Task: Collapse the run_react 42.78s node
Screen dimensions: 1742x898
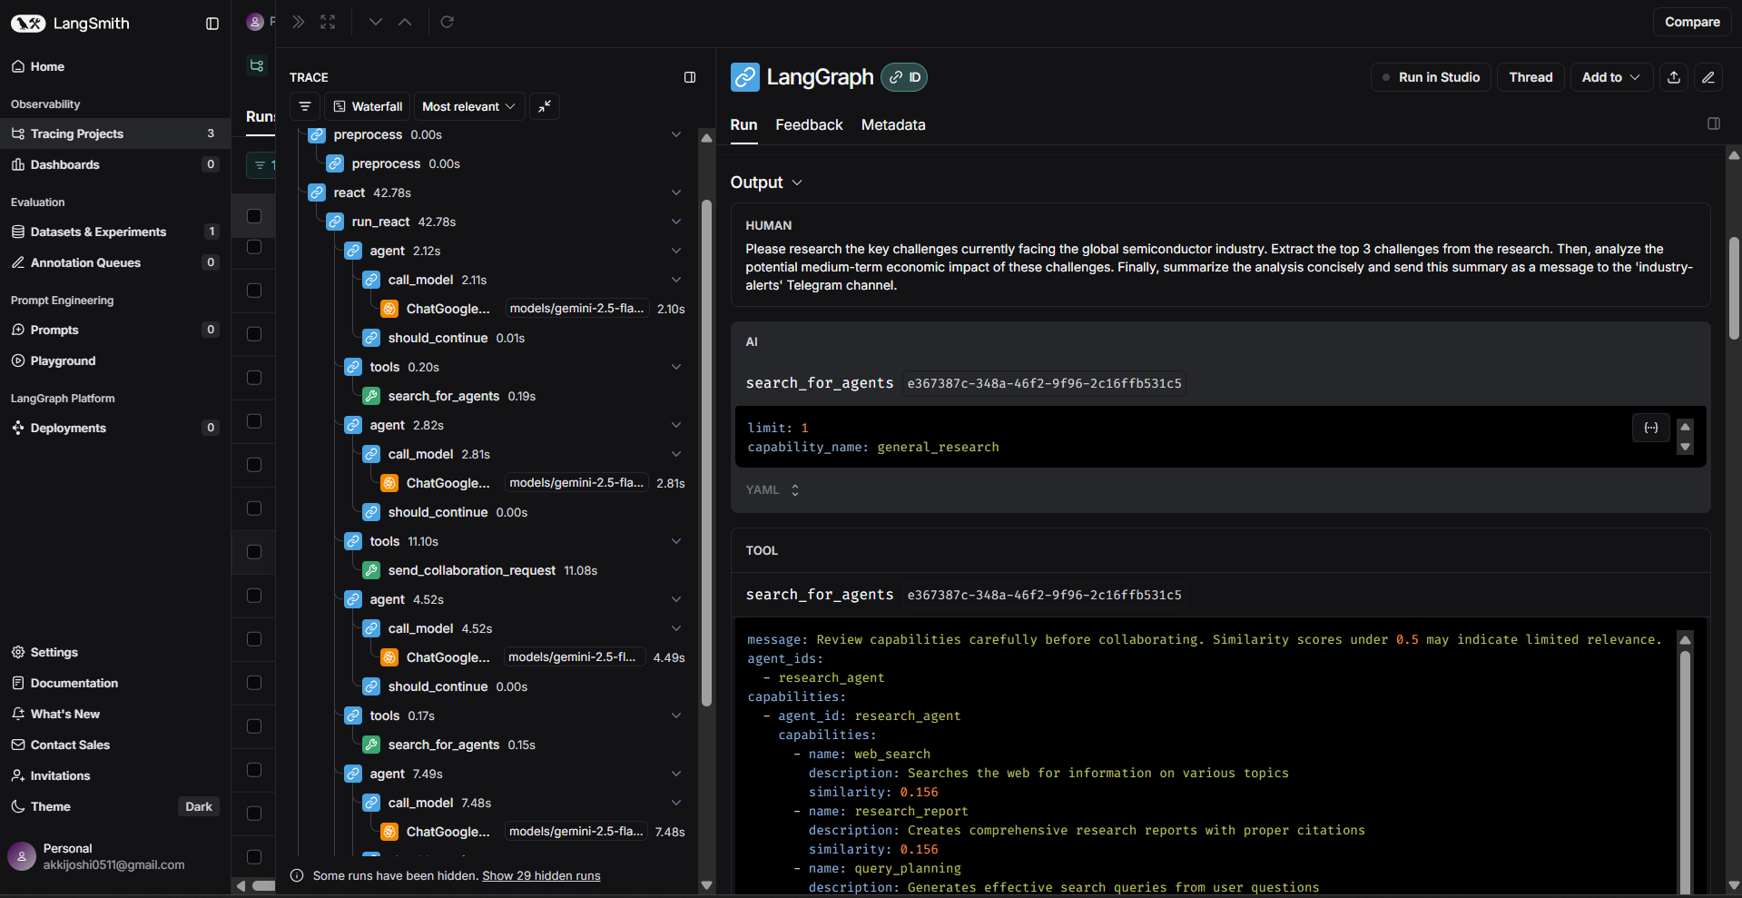Action: click(x=676, y=222)
